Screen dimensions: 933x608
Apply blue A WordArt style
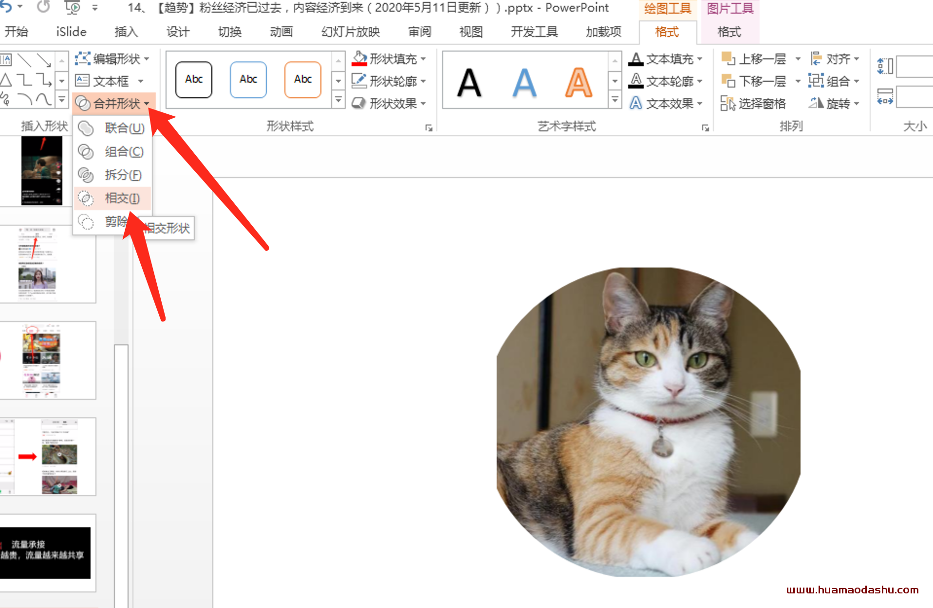[x=524, y=83]
